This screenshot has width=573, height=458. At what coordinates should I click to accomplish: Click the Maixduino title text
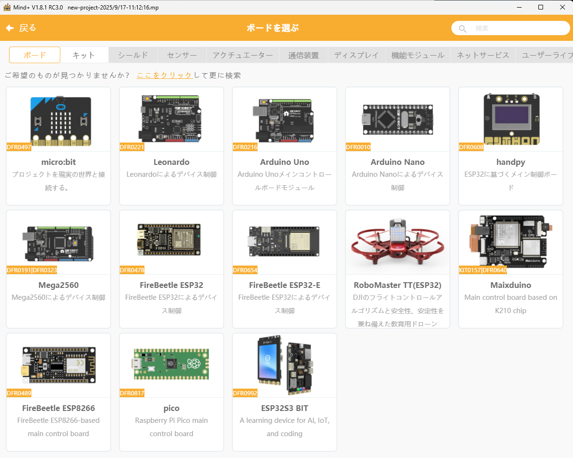pyautogui.click(x=511, y=285)
